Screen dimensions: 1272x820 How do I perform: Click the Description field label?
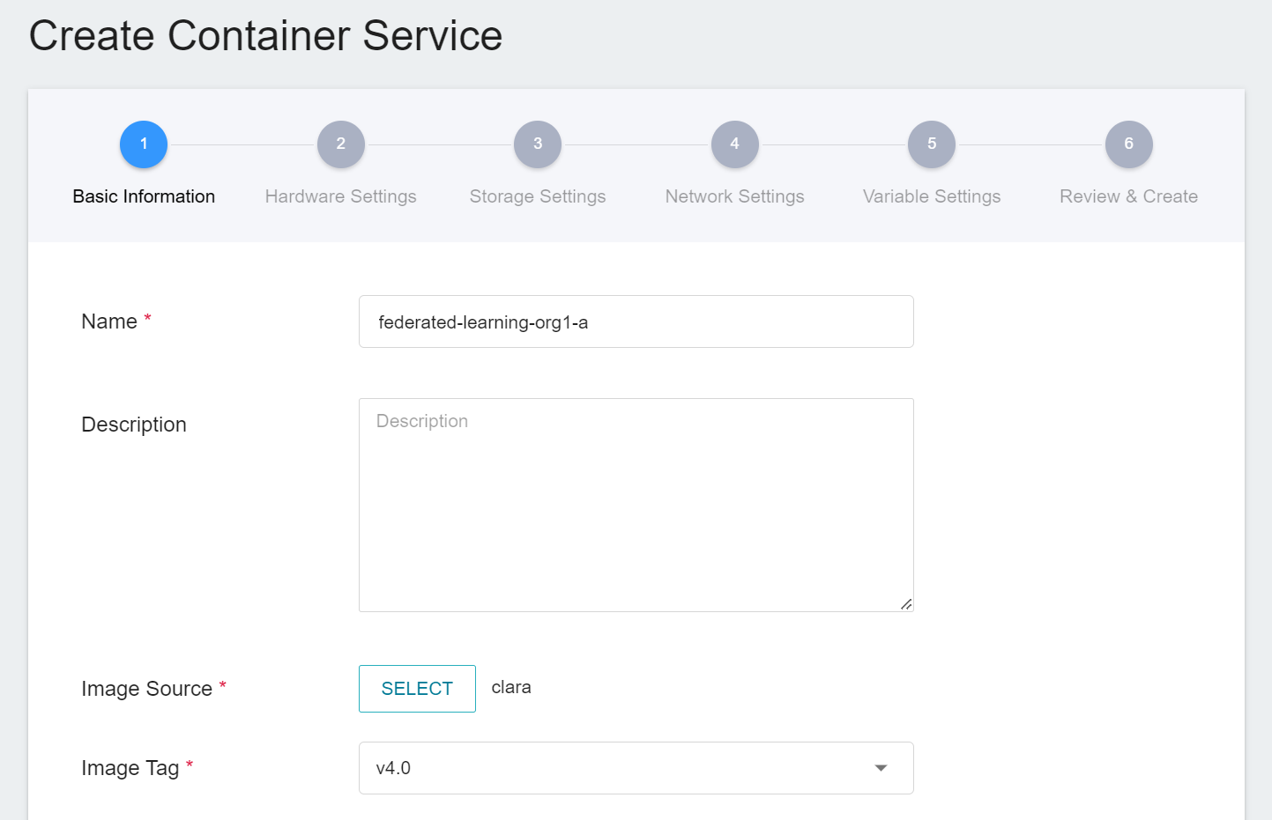134,425
